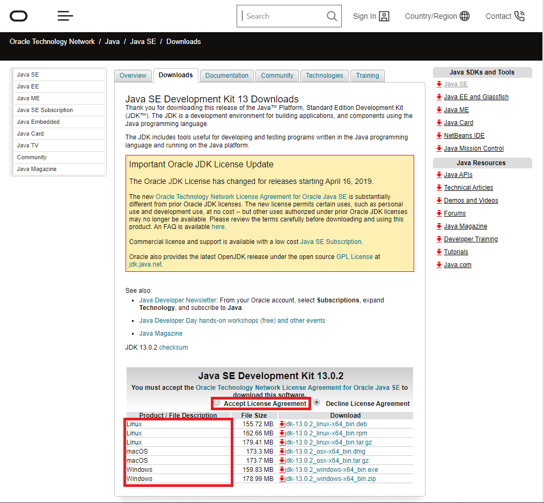Select Accept License Agreement radio button

[217, 402]
